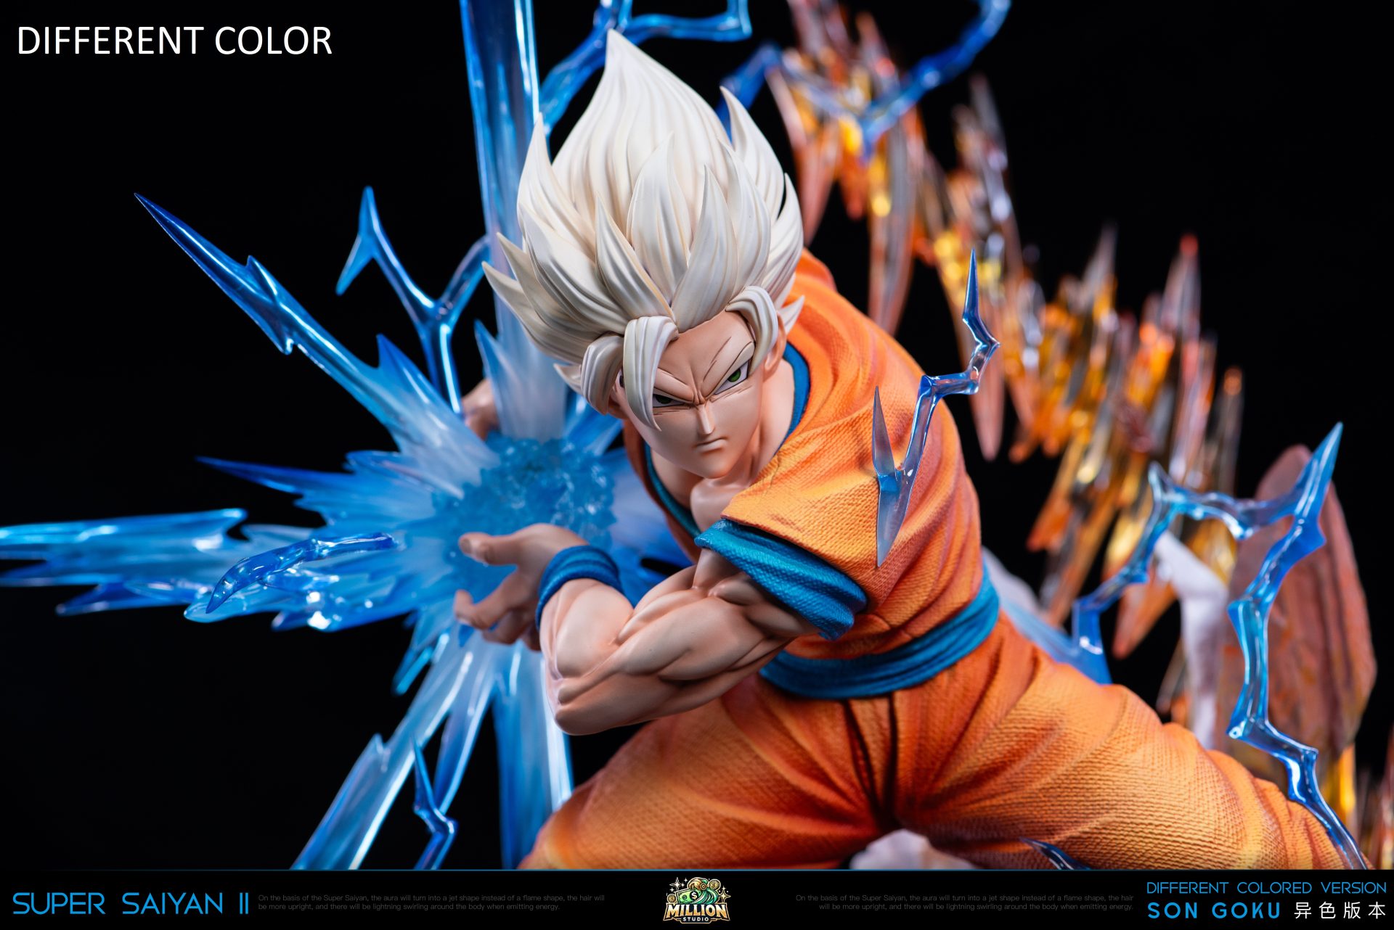
Task: Click the Million Studio logo
Action: point(697,900)
